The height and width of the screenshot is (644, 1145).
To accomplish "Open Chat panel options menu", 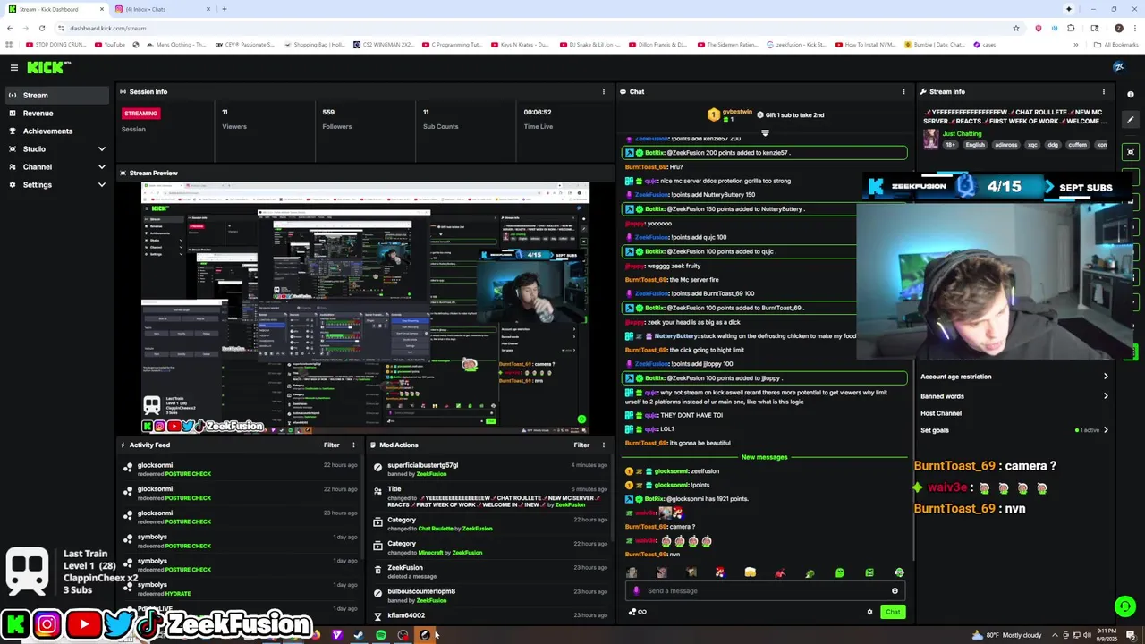I will (x=903, y=91).
